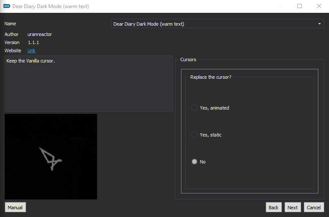The image size is (329, 217).
Task: Click the "Website" label
Action: click(13, 51)
